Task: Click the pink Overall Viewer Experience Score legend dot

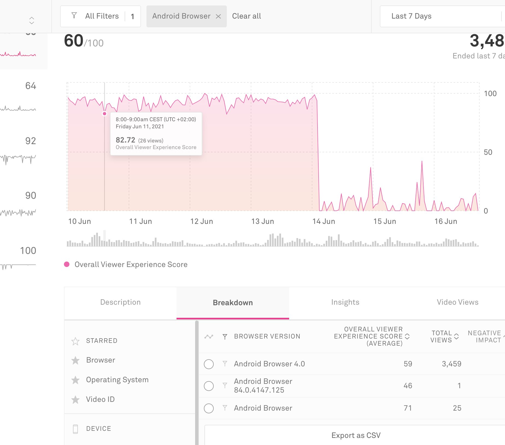Action: coord(67,264)
